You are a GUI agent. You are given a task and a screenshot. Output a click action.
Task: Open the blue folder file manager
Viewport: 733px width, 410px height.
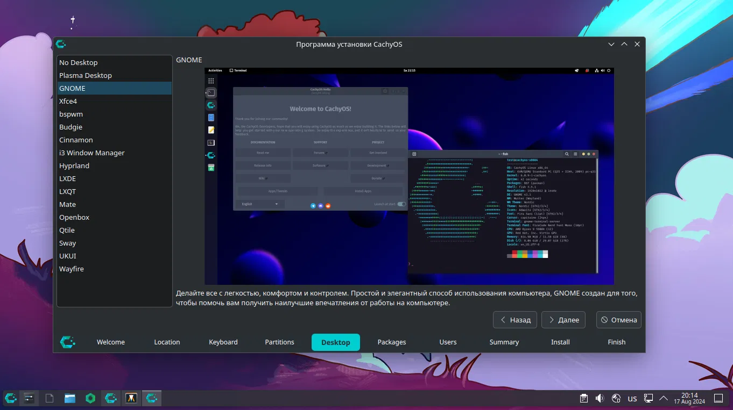(70, 398)
